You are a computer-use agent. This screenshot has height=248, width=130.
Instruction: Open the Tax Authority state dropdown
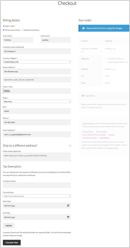click(37, 196)
